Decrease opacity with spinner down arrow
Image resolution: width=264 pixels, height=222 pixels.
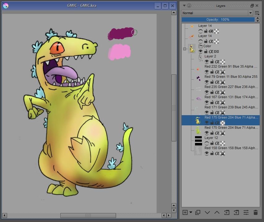[258, 21]
